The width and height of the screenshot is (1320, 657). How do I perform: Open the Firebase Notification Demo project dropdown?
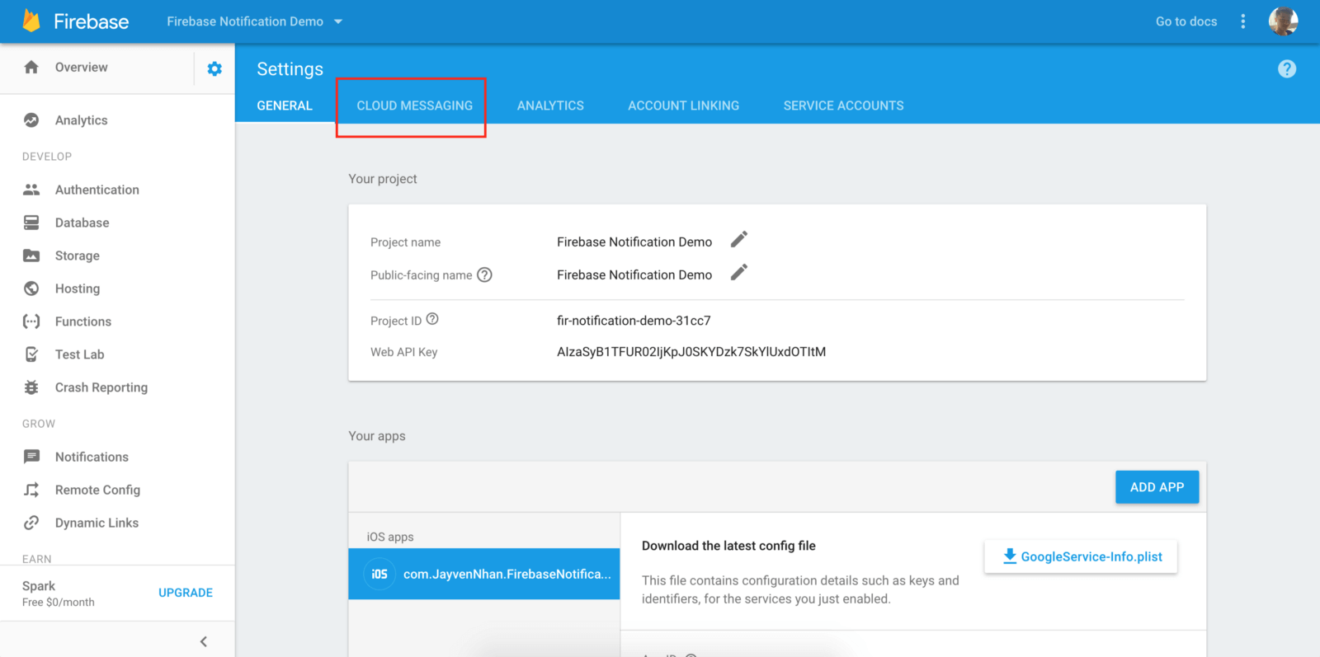point(254,21)
